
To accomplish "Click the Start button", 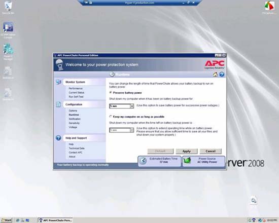I will click(6, 220).
